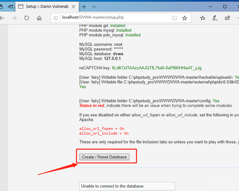Click the browser Back arrow
The height and width of the screenshot is (191, 239).
pos(2,18)
